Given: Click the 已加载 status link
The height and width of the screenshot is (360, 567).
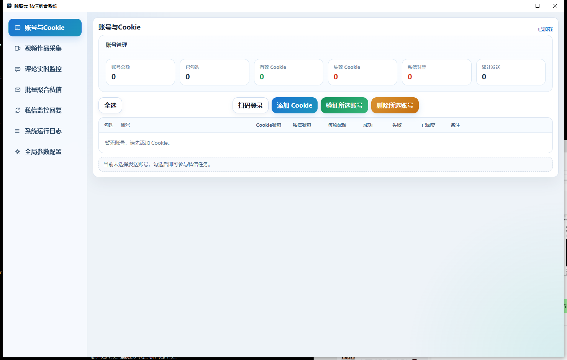Looking at the screenshot, I should (545, 29).
